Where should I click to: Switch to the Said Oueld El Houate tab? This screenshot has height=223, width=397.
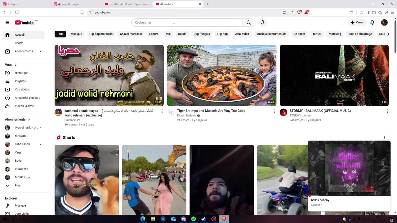pos(127,4)
